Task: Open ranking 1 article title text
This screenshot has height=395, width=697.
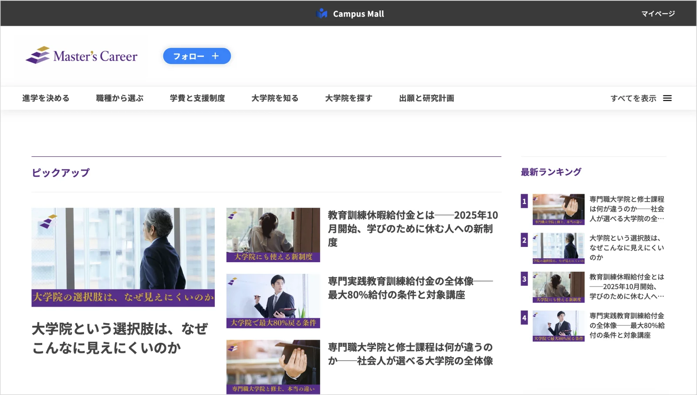Action: pyautogui.click(x=627, y=209)
